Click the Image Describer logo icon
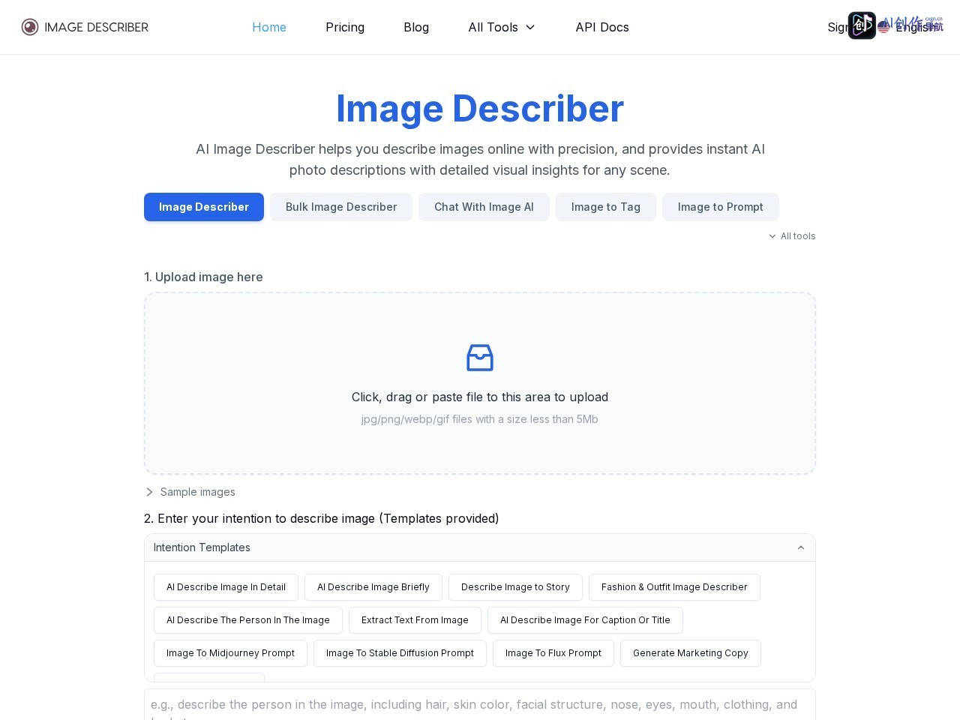This screenshot has height=720, width=960. (30, 27)
